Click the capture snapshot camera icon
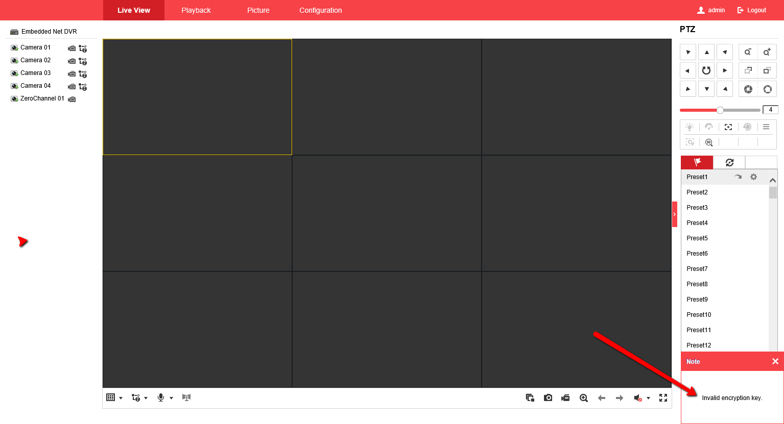The width and height of the screenshot is (784, 424). [548, 398]
